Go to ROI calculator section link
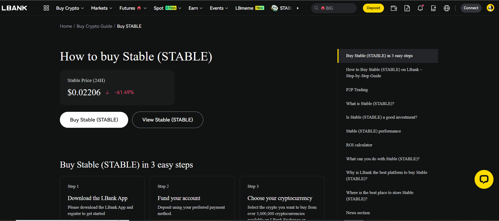 pos(359,145)
